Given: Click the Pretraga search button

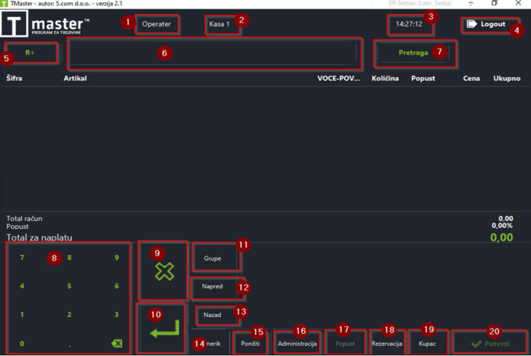Looking at the screenshot, I should pos(414,53).
